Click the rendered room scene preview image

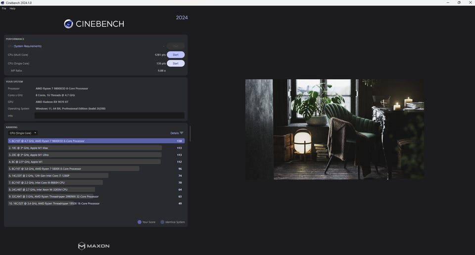[x=334, y=129]
